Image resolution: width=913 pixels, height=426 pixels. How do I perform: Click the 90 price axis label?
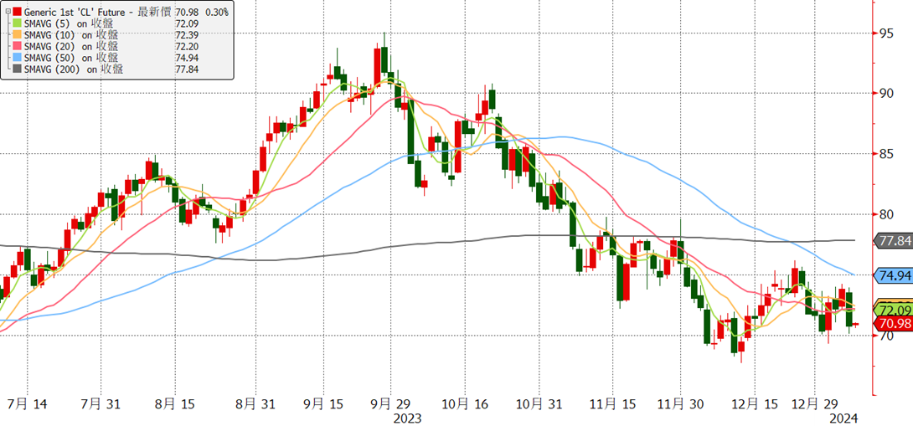(x=885, y=94)
